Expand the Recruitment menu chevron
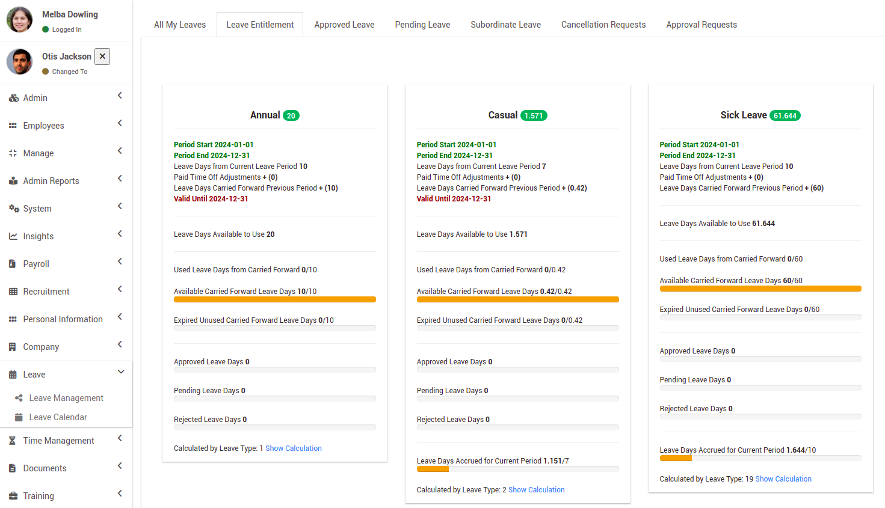 coord(120,289)
